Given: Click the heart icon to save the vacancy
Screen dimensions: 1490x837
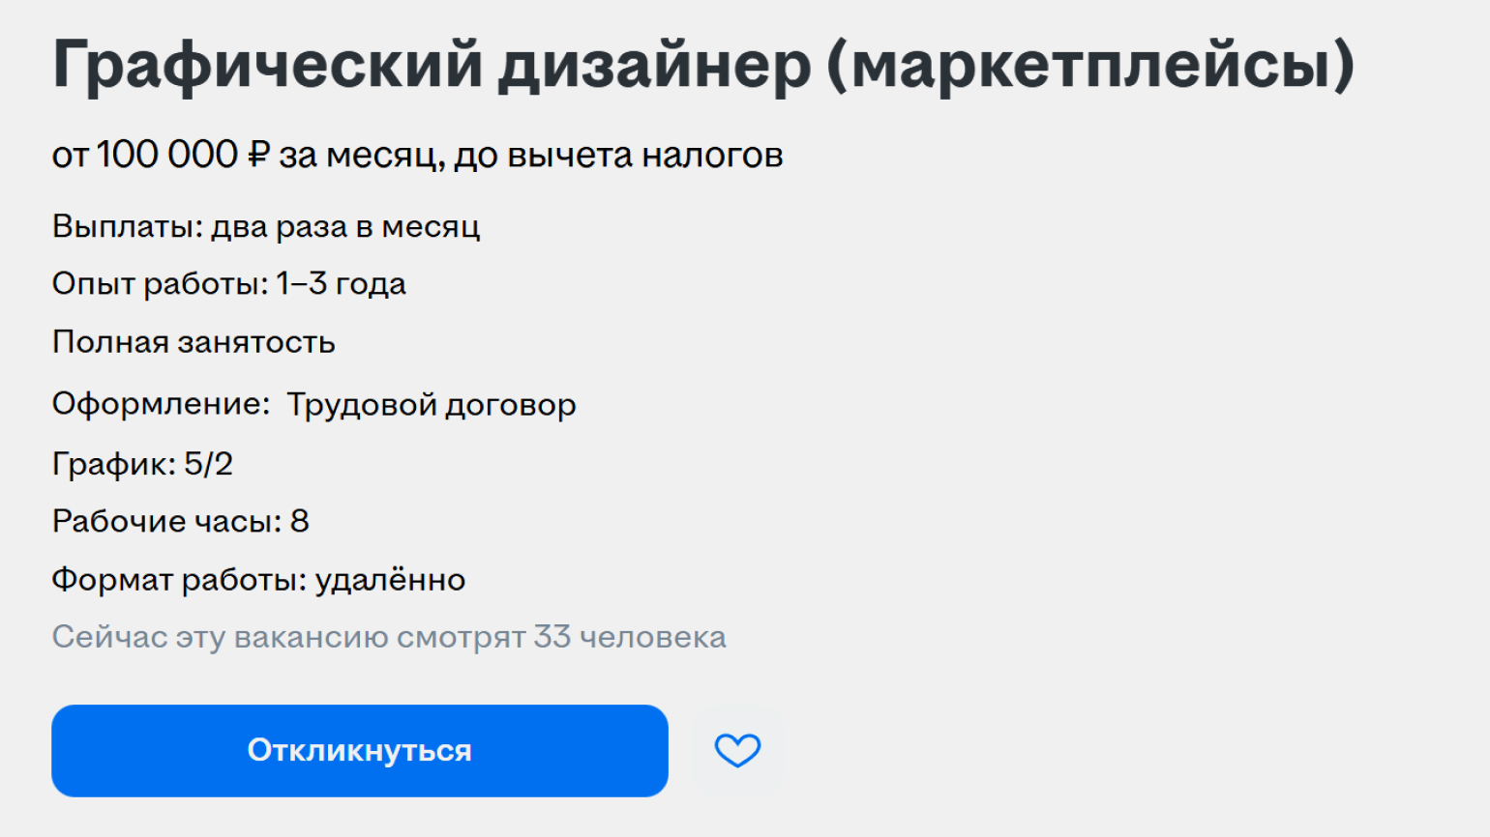Looking at the screenshot, I should pos(737,750).
